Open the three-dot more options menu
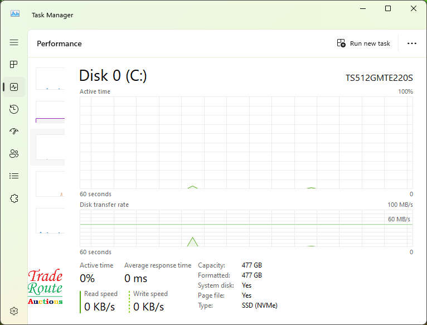This screenshot has width=427, height=325. [x=412, y=43]
